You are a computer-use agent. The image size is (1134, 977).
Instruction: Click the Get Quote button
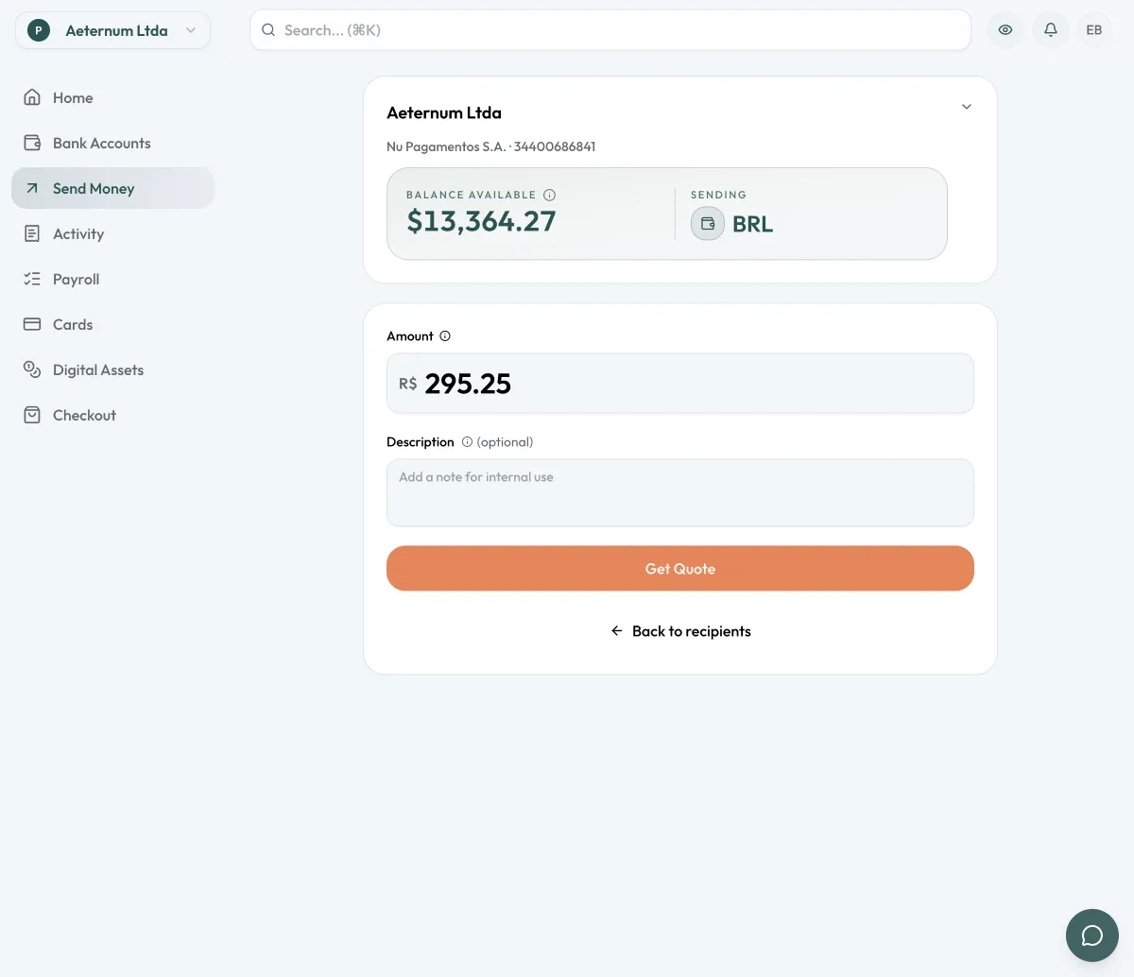(680, 569)
